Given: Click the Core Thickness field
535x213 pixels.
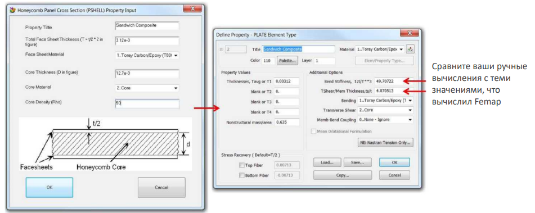Looking at the screenshot, I should (x=147, y=74).
